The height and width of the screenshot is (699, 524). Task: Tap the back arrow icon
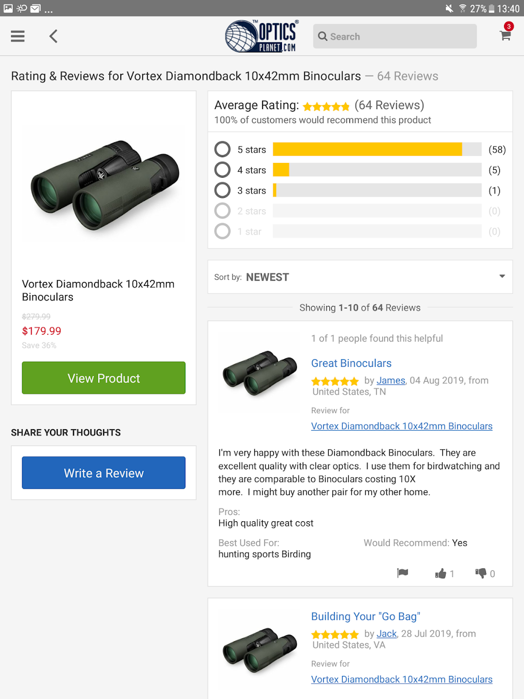click(53, 36)
